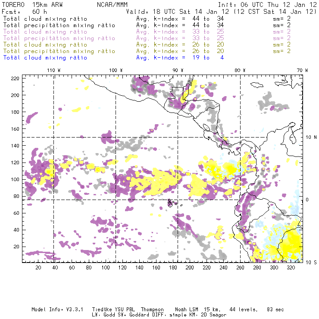This screenshot has height=319, width=319.
Task: Click the "LW: Godd SW: Goddard" footer text
Action: pos(121,315)
